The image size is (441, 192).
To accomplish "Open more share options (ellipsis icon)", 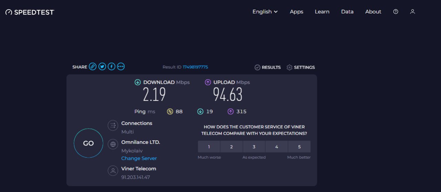I will point(121,67).
